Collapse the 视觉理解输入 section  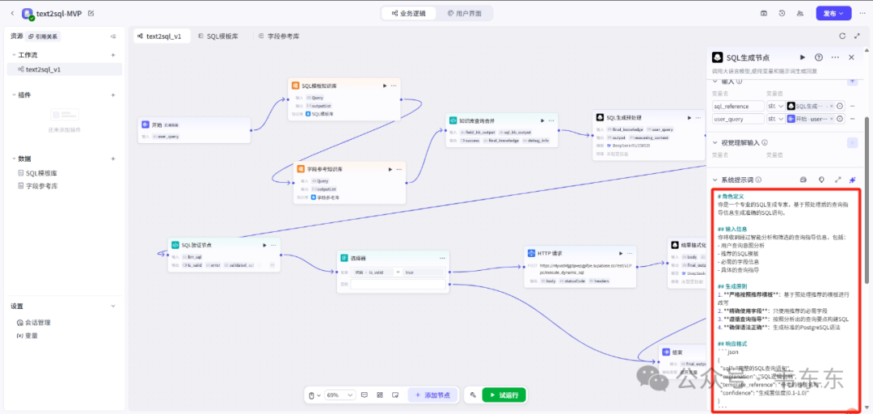pyautogui.click(x=715, y=142)
